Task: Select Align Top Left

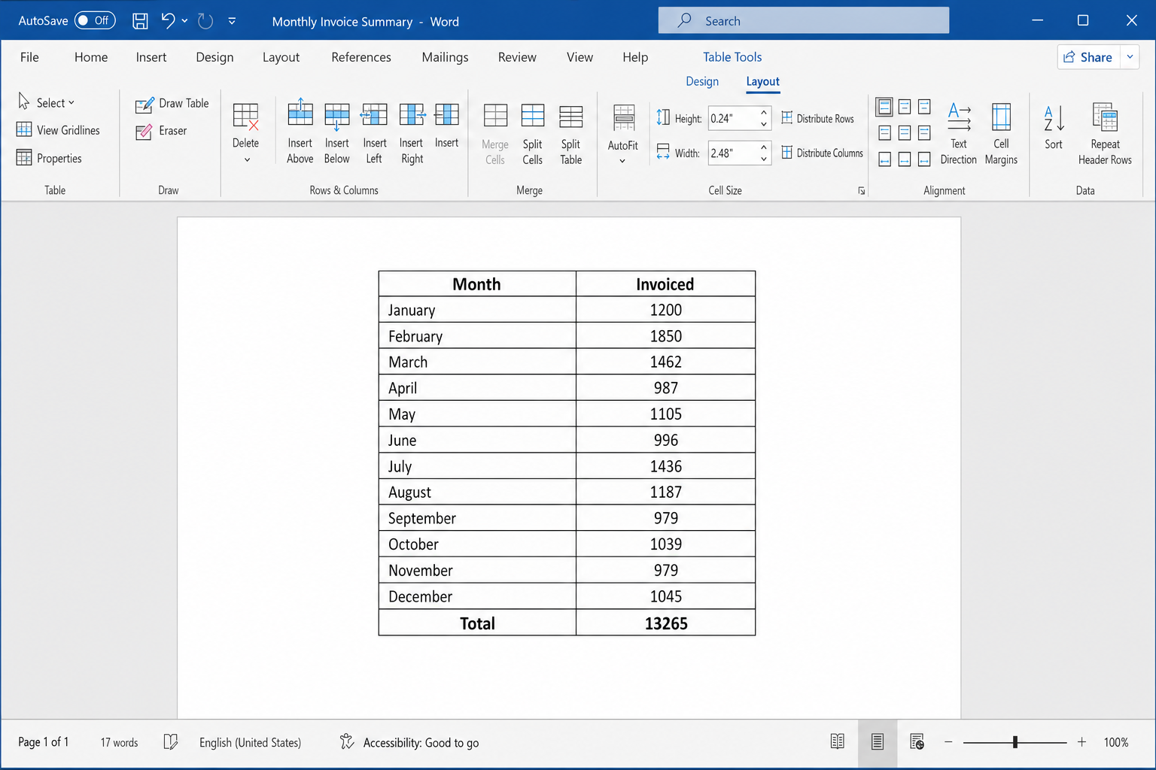Action: [884, 107]
